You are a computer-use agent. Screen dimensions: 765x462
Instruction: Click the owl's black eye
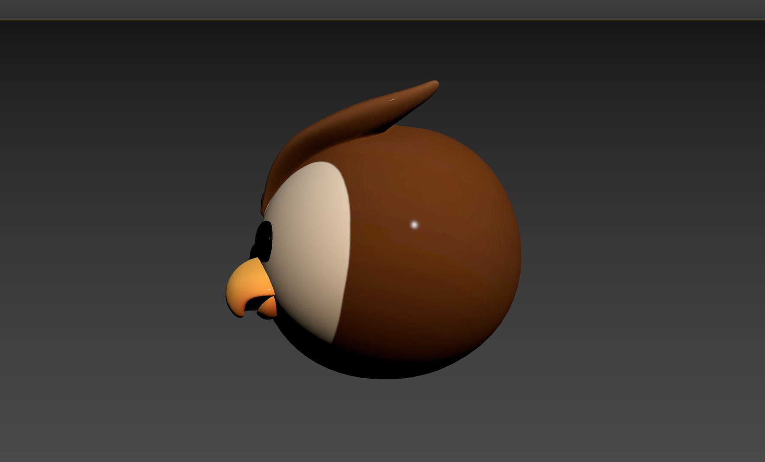click(x=264, y=241)
